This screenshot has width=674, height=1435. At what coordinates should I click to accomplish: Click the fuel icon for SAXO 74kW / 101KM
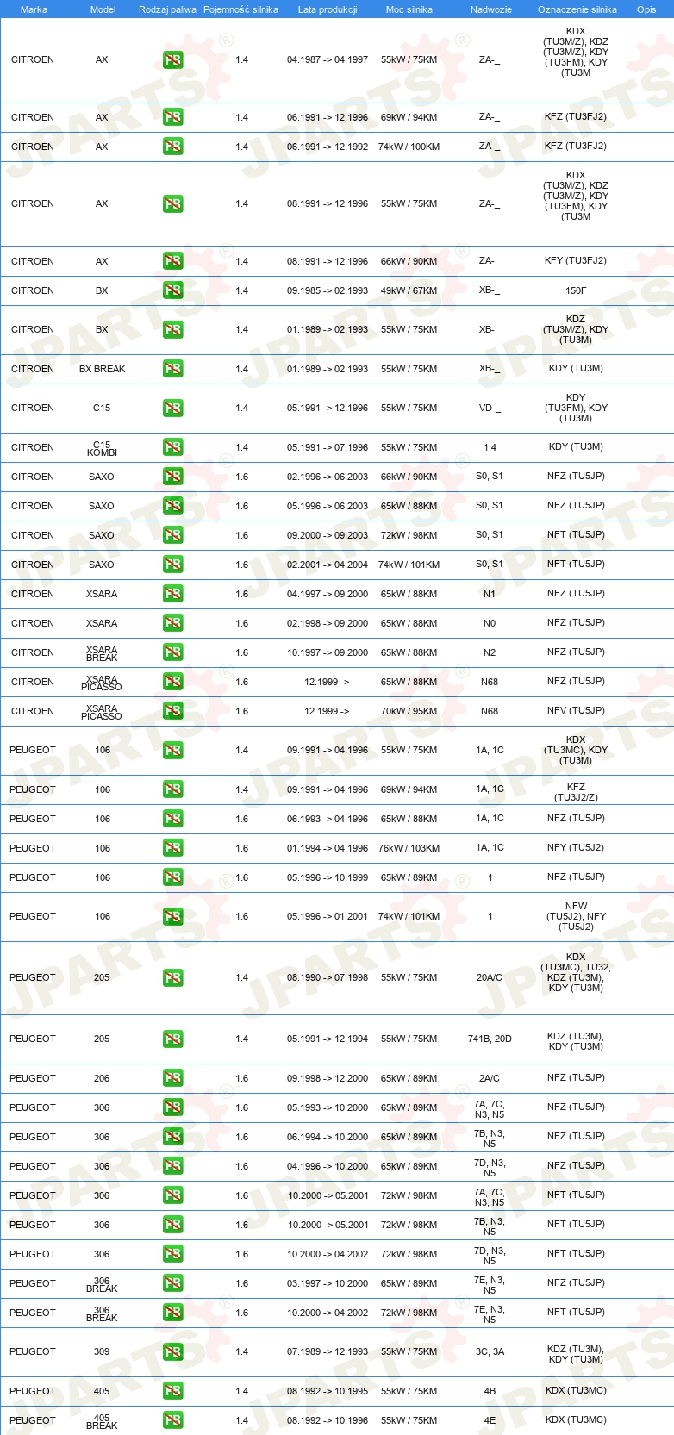tap(173, 565)
